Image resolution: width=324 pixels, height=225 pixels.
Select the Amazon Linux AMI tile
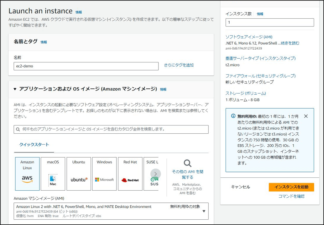27,174
